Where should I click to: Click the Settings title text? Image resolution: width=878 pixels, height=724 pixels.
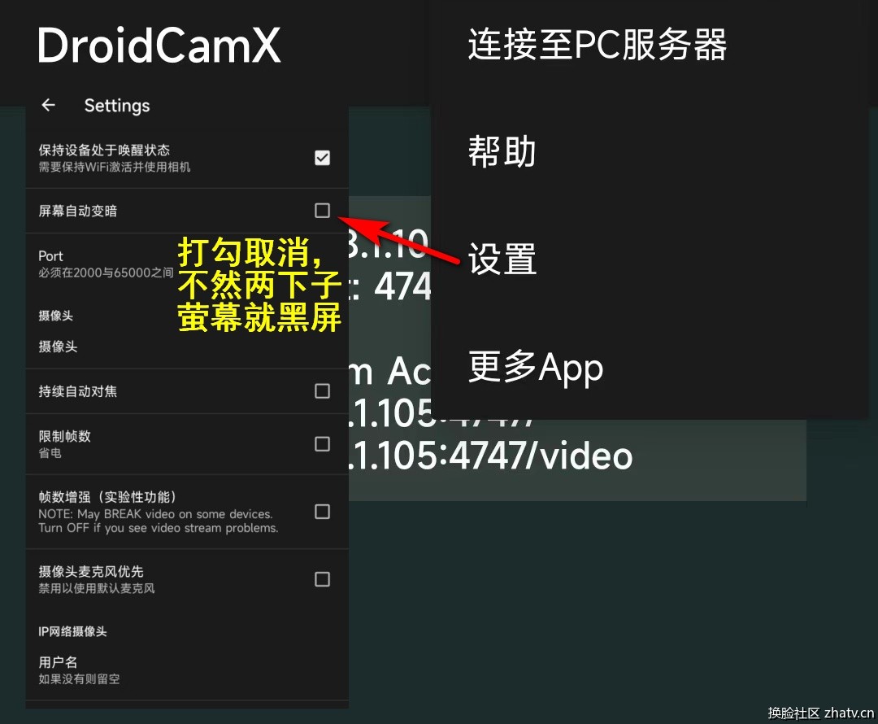(x=117, y=106)
